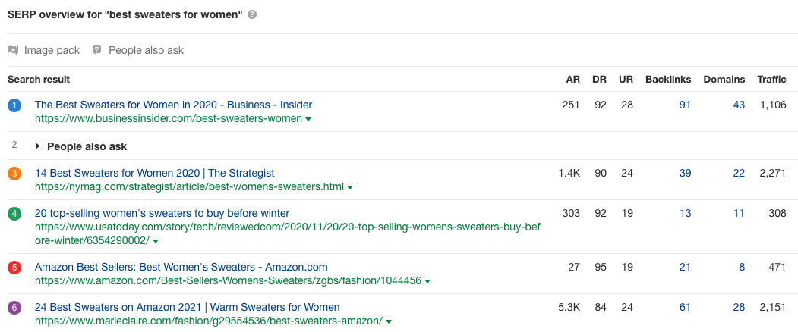Click the 91 backlinks count for Business Insider
The image size is (798, 332).
(685, 105)
